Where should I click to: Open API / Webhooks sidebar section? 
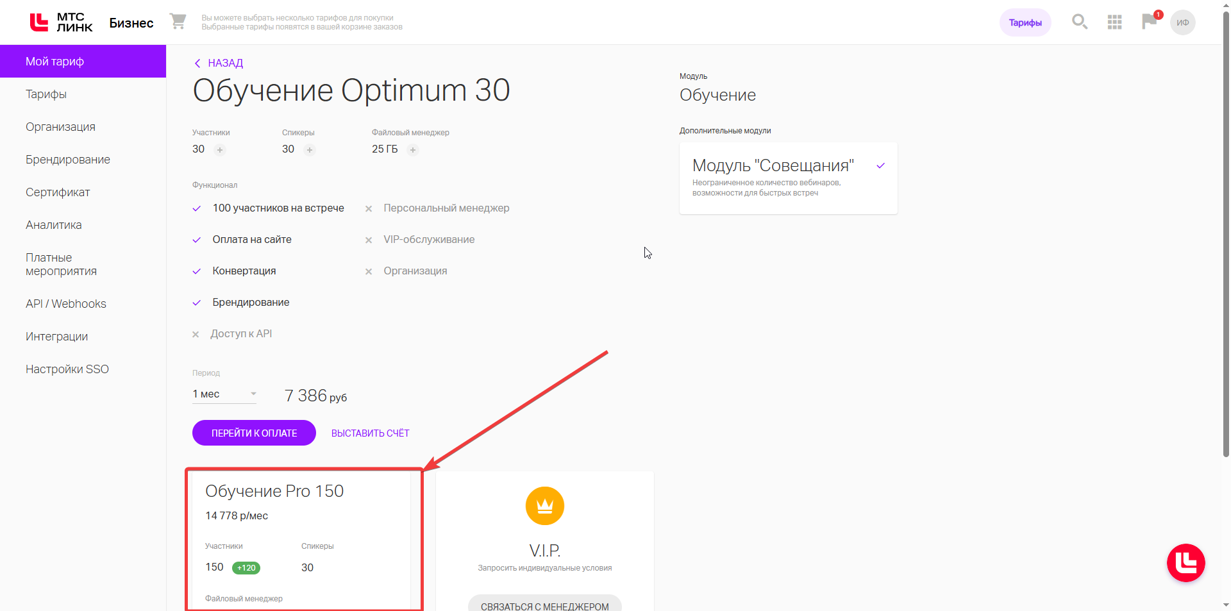click(66, 304)
